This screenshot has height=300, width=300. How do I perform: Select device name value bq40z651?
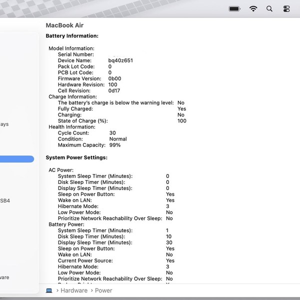(120, 60)
